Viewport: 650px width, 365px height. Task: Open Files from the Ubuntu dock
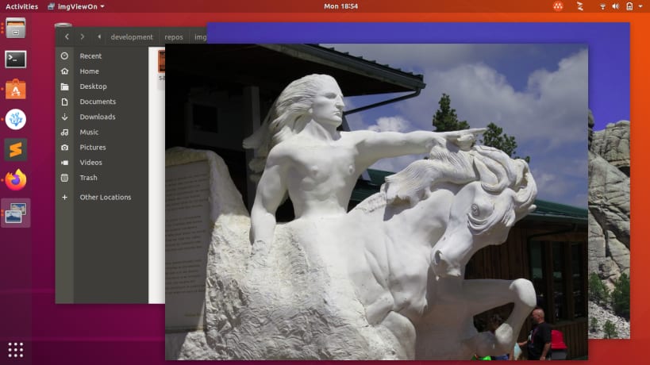(15, 29)
